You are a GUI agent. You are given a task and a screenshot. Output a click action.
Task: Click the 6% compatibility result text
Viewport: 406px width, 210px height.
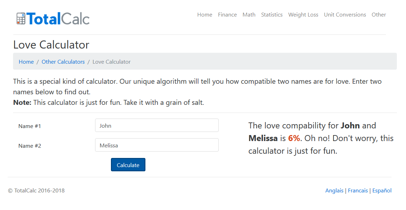(x=294, y=138)
